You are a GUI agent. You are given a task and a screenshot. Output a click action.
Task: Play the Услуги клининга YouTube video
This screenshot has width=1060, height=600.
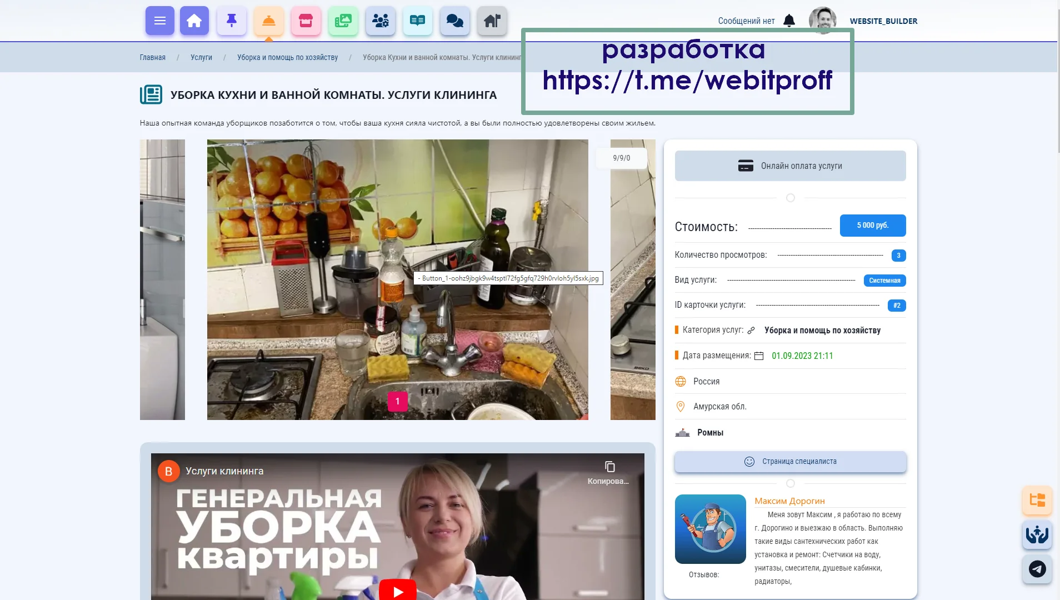[398, 591]
